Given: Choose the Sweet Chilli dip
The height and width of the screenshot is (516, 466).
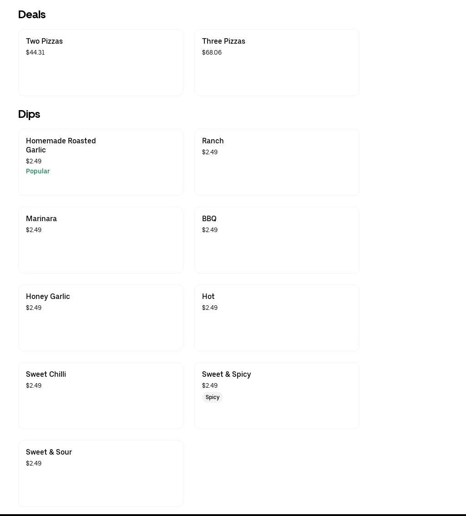Looking at the screenshot, I should [x=101, y=396].
